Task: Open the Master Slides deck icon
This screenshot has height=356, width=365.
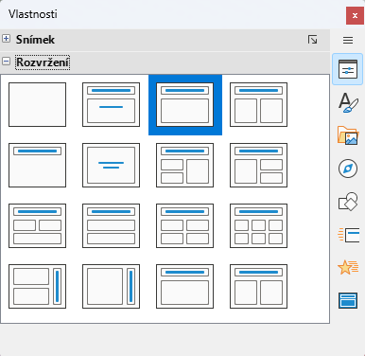Action: click(x=348, y=300)
